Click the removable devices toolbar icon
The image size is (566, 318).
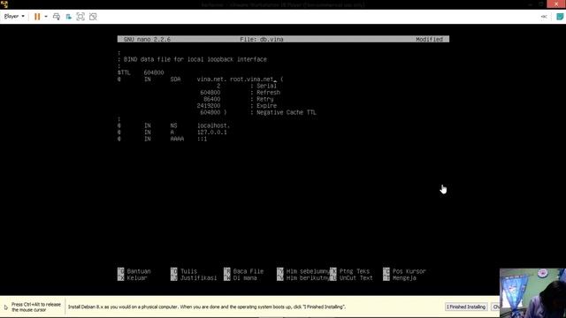click(x=69, y=17)
